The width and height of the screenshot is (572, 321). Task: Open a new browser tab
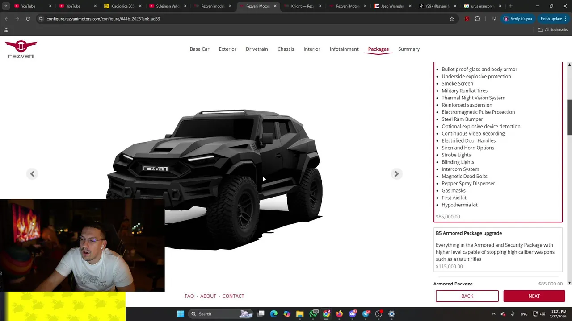click(511, 6)
